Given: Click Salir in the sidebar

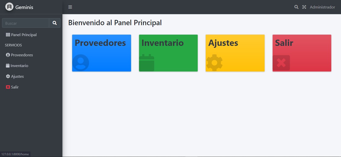Looking at the screenshot, I should point(15,87).
